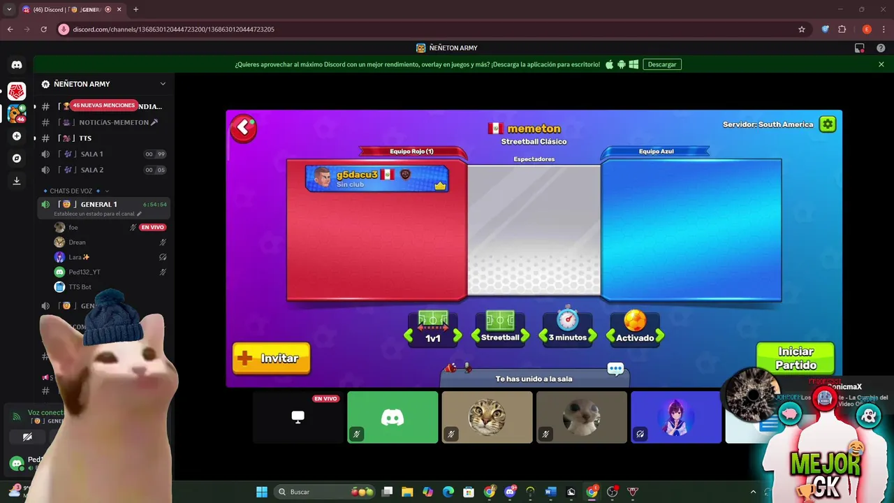This screenshot has height=503, width=894.
Task: Open a new browser tab
Action: [x=135, y=9]
